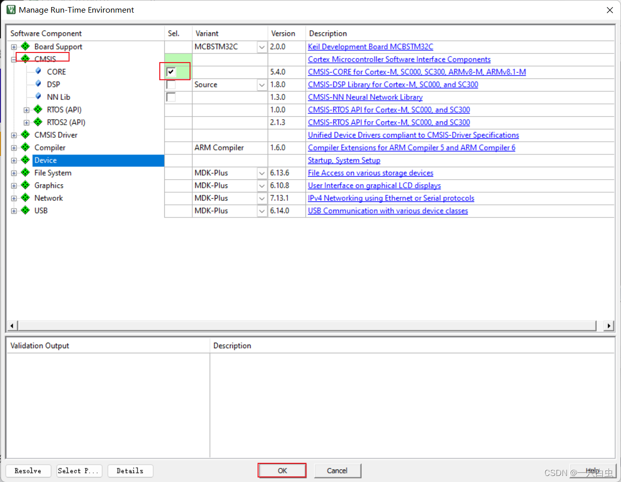Open the DSP Source variant dropdown
Viewport: 621px width, 482px height.
[262, 85]
